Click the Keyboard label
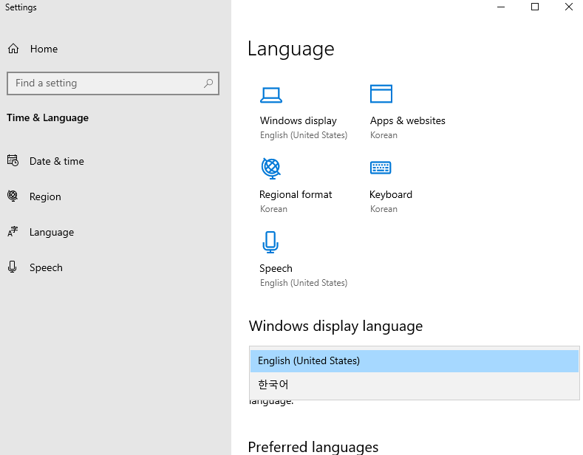 coord(391,195)
